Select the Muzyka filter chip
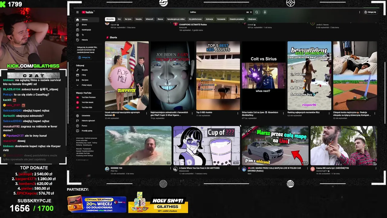Viewport: 387px width, 218px height. click(138, 19)
